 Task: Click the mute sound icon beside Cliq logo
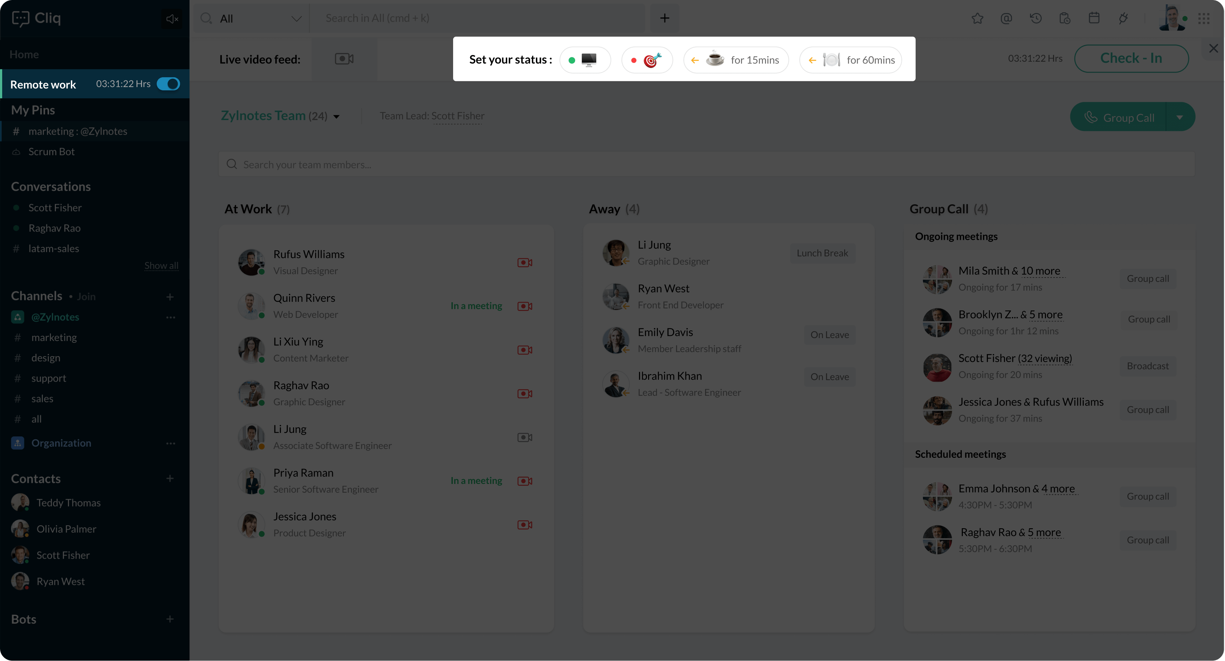(x=172, y=19)
